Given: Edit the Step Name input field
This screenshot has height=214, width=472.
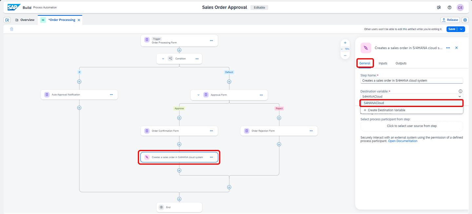Looking at the screenshot, I should pos(412,80).
